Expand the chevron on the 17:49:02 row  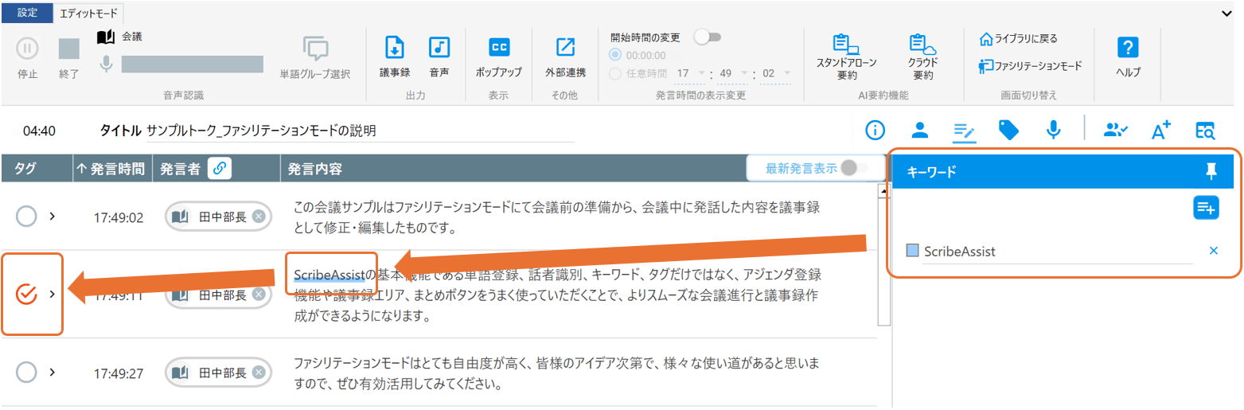[53, 216]
